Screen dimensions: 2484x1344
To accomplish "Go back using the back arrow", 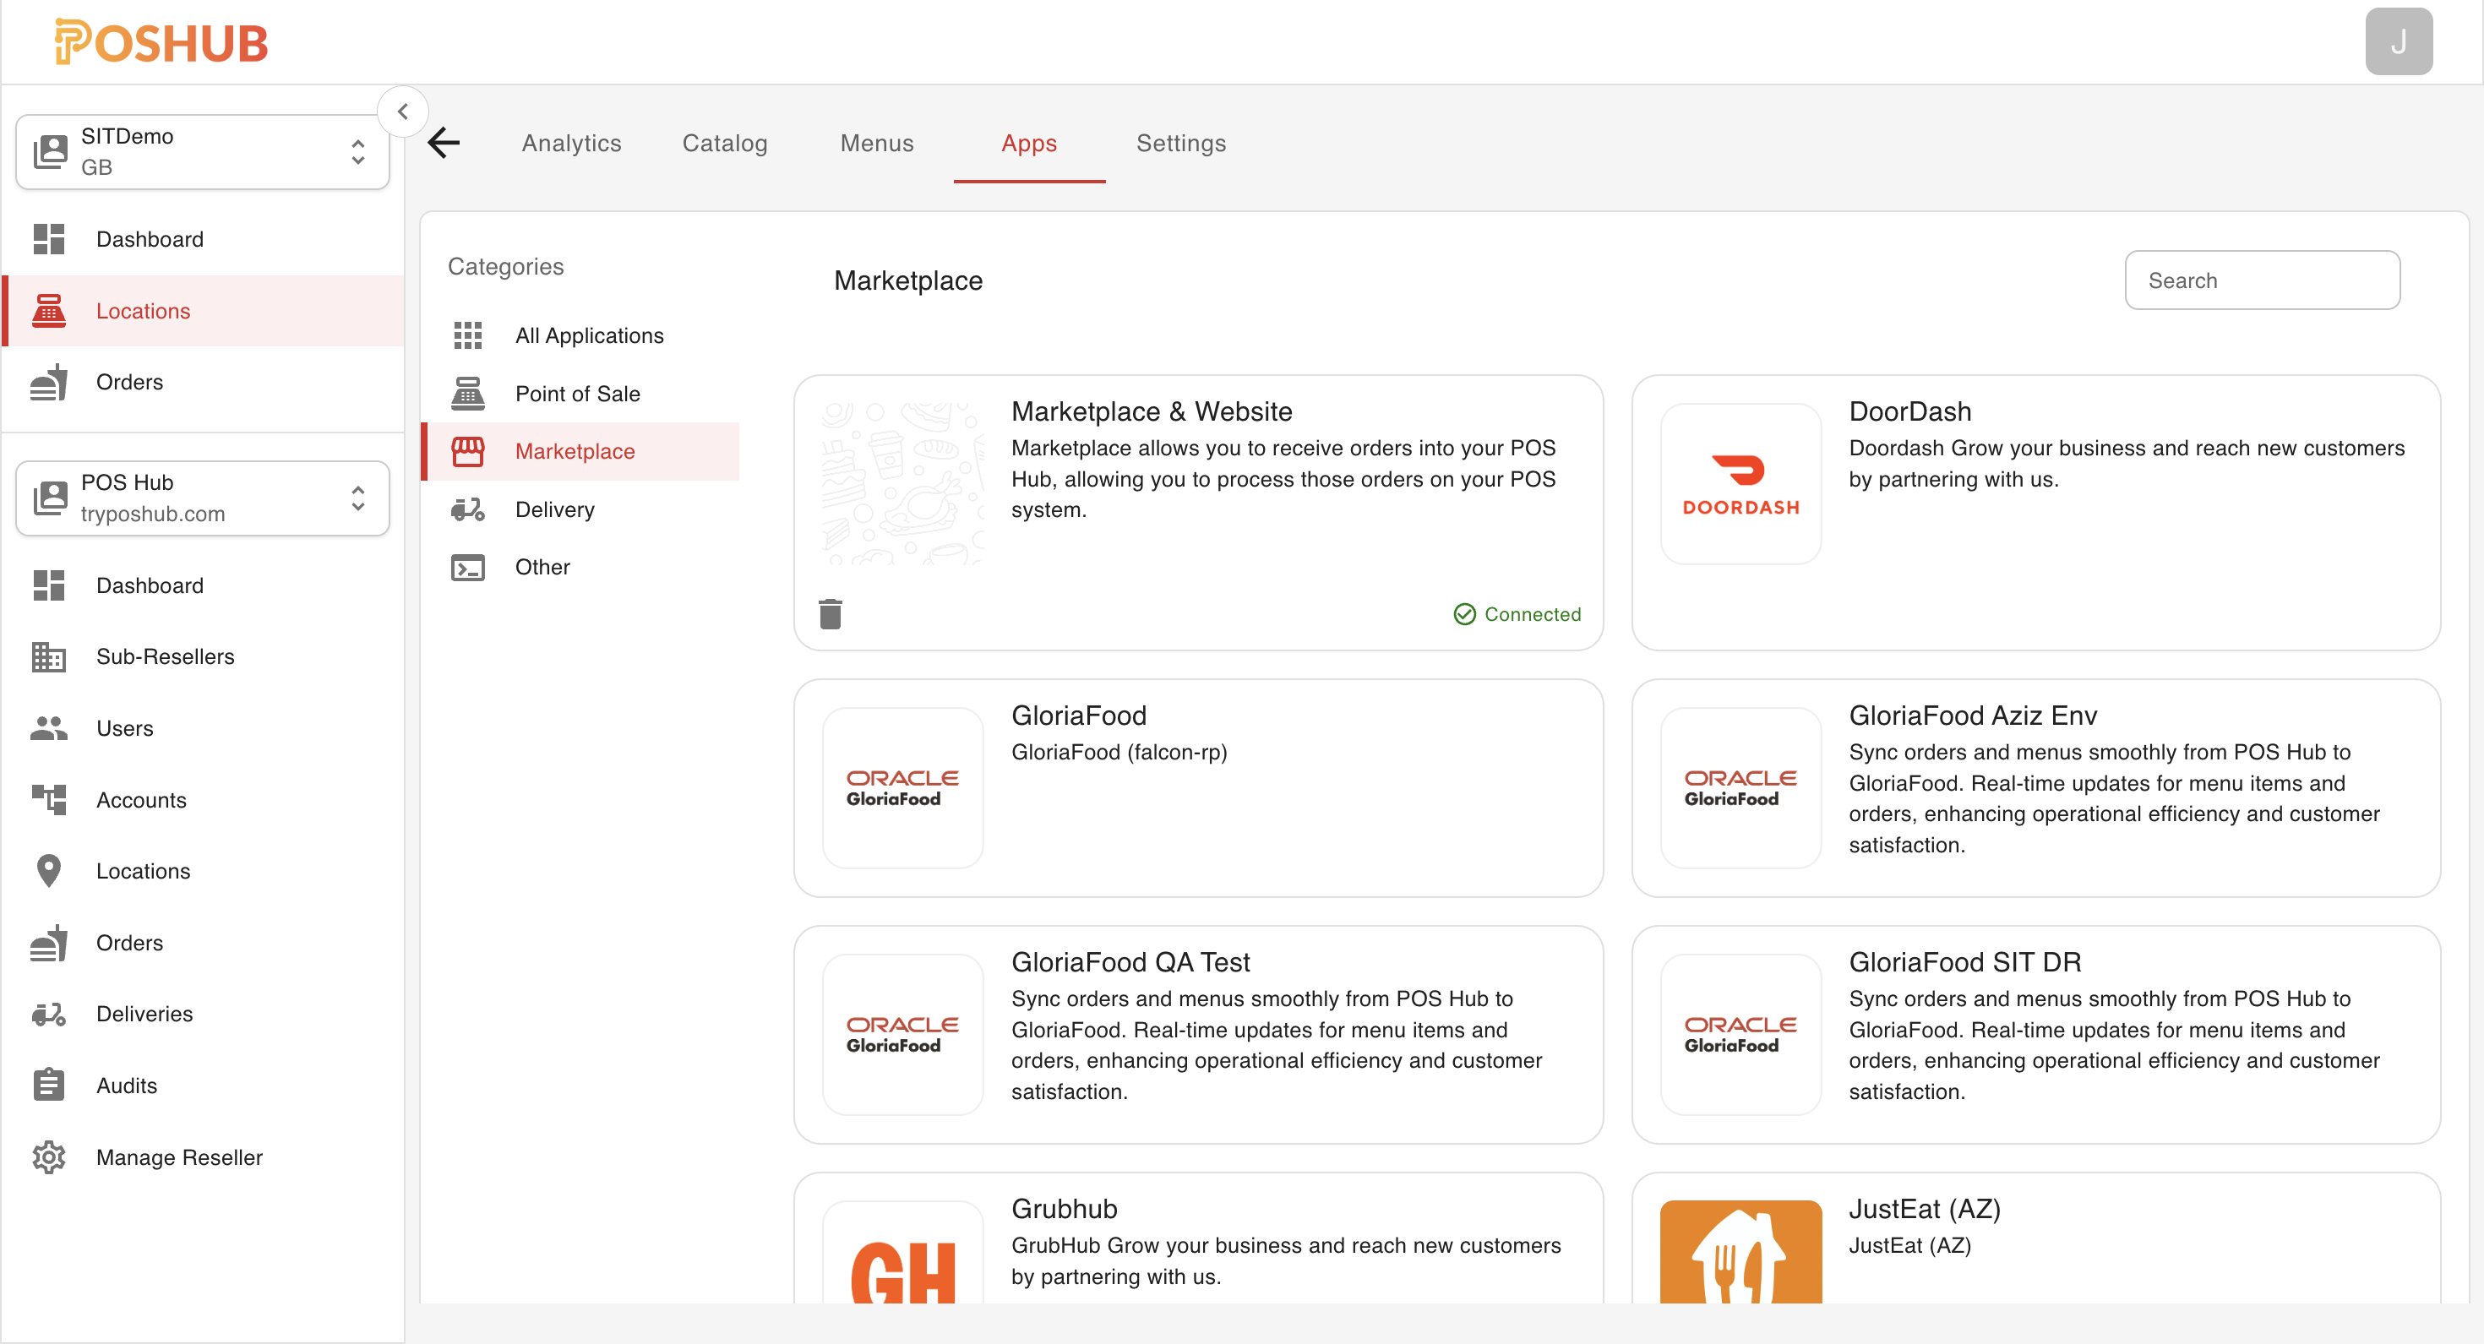I will (444, 143).
